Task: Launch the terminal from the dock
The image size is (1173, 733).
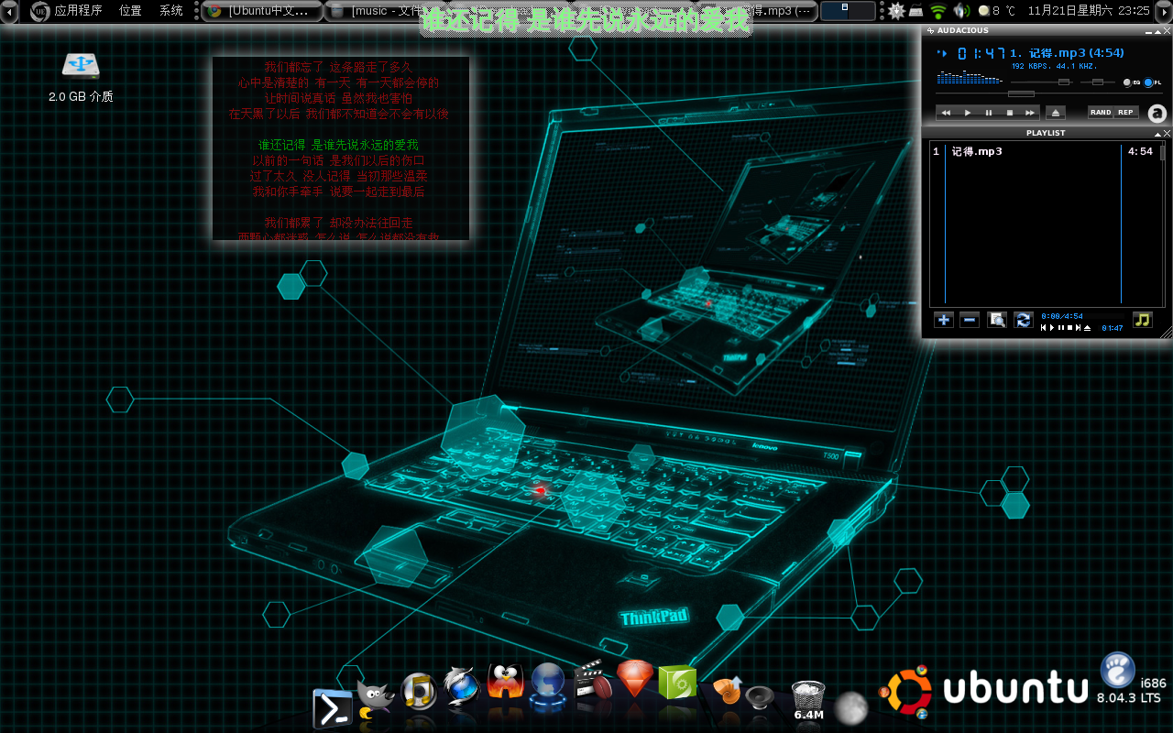Action: coord(332,708)
